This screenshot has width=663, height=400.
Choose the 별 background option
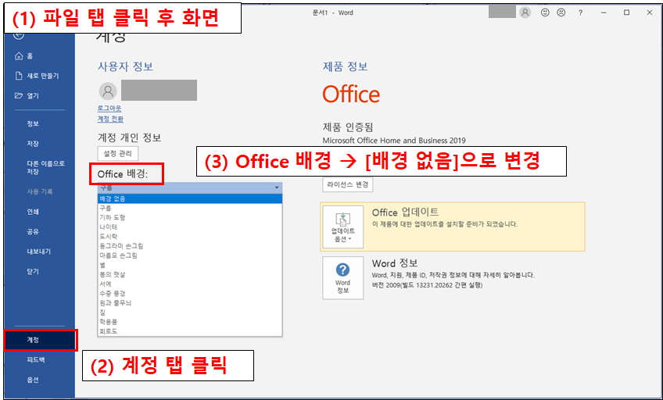(190, 265)
